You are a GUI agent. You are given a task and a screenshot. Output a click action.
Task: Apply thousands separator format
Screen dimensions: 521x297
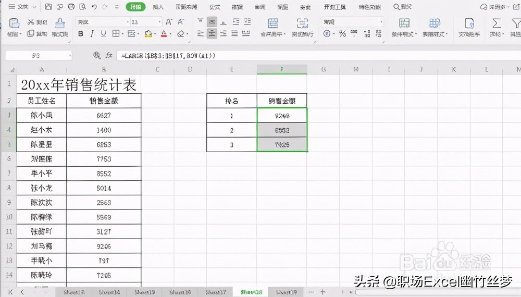click(354, 33)
